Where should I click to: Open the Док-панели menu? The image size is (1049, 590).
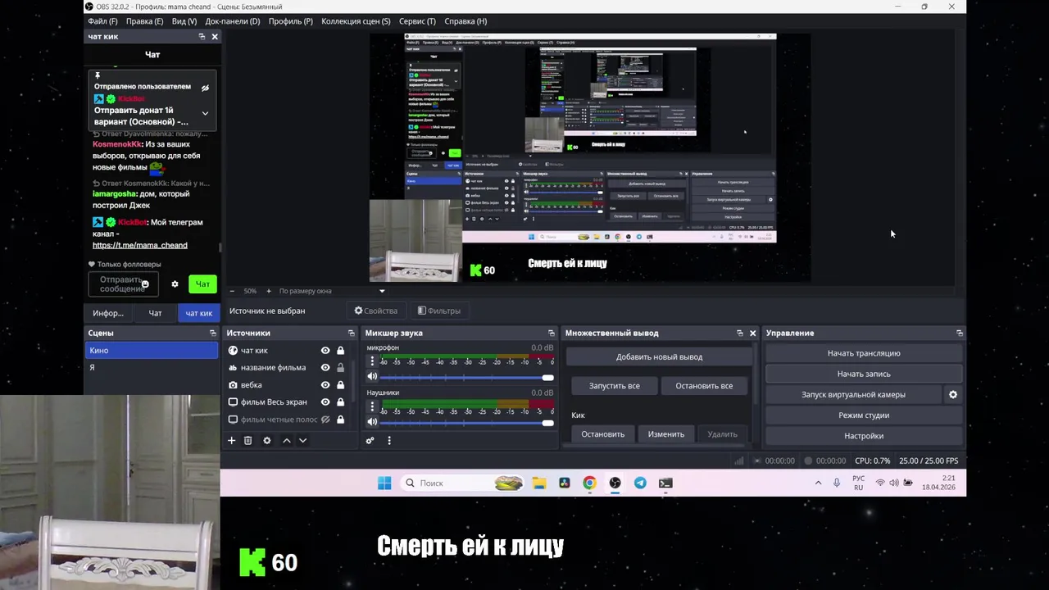[233, 21]
